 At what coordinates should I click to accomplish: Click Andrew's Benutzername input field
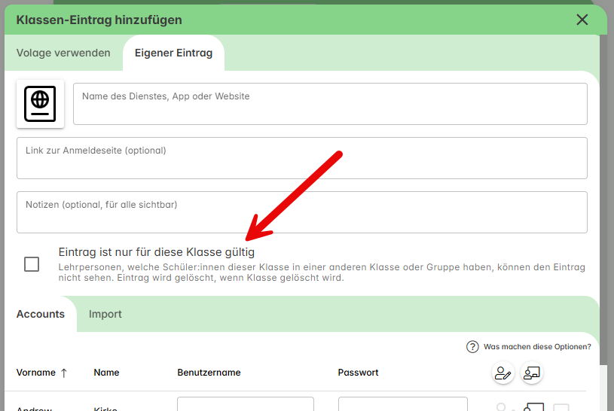pyautogui.click(x=246, y=404)
